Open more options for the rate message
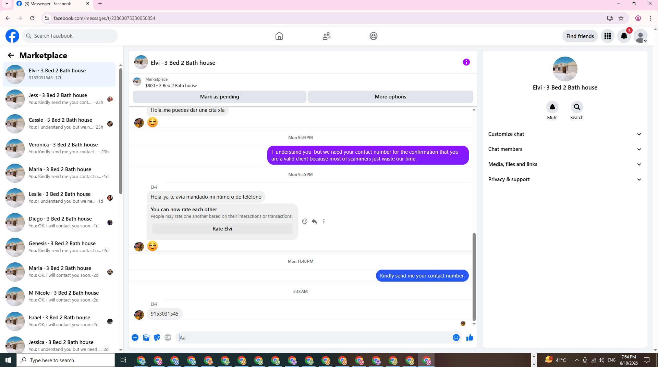This screenshot has height=367, width=658. point(324,221)
